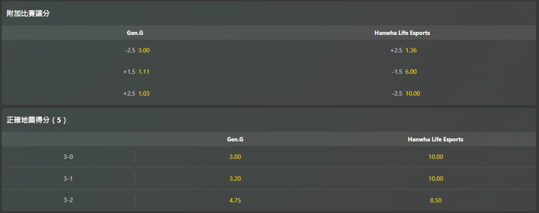Screen dimensions: 539x213
Task: Bet Hanwha 3-2 correct score odds 8.50
Action: [x=436, y=200]
